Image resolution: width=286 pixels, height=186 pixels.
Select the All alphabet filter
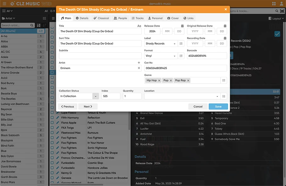pos(46,11)
